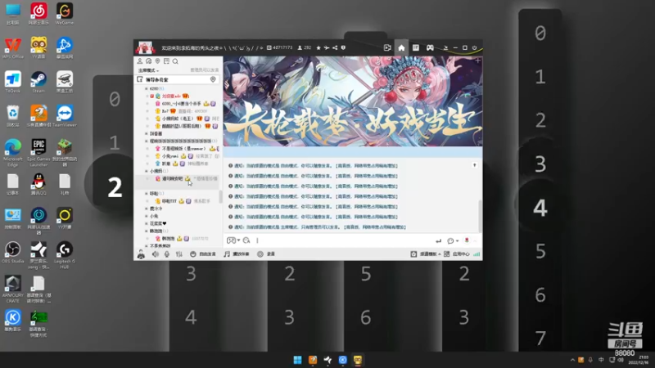The height and width of the screenshot is (368, 655).
Task: Open the chat bubble dropdown in chat input
Action: click(x=453, y=240)
